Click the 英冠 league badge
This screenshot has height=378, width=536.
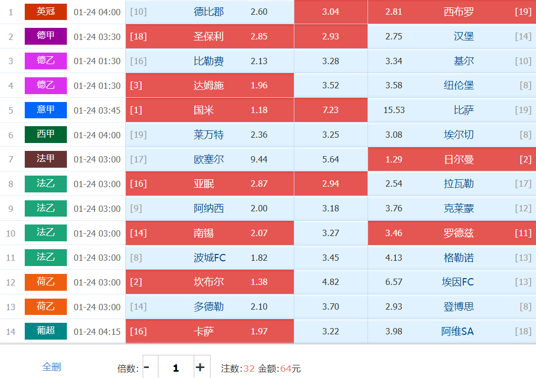tap(46, 12)
